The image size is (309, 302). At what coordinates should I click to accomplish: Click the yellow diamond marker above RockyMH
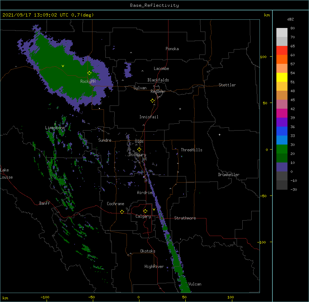click(89, 73)
